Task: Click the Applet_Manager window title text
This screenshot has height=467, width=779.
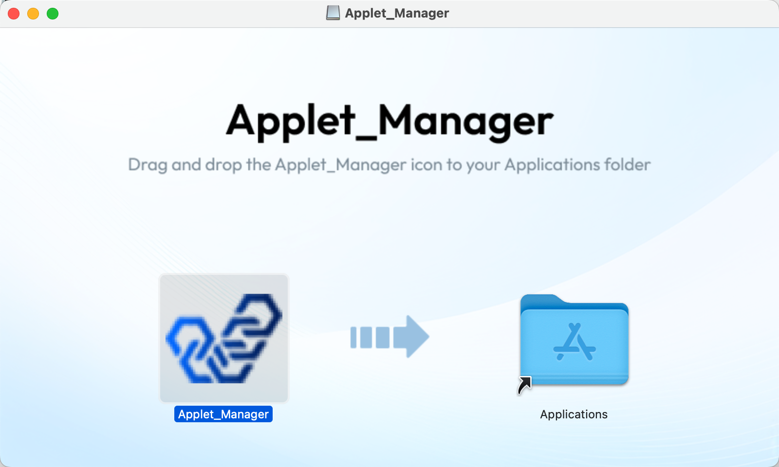Action: [x=397, y=13]
